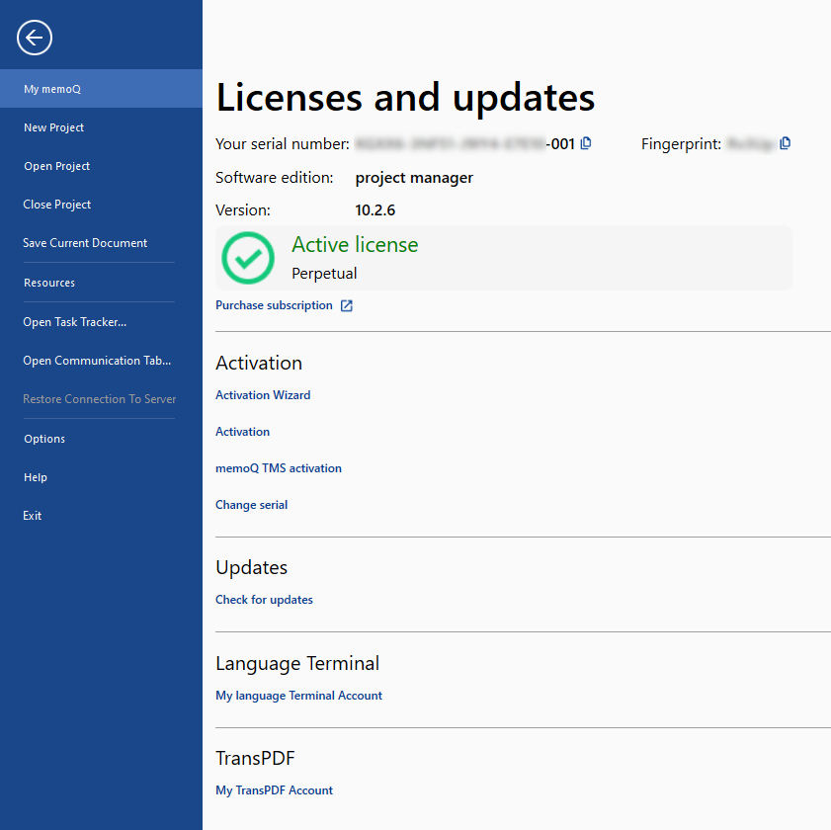Run Check for updates
Screen dimensions: 831x830
click(265, 600)
